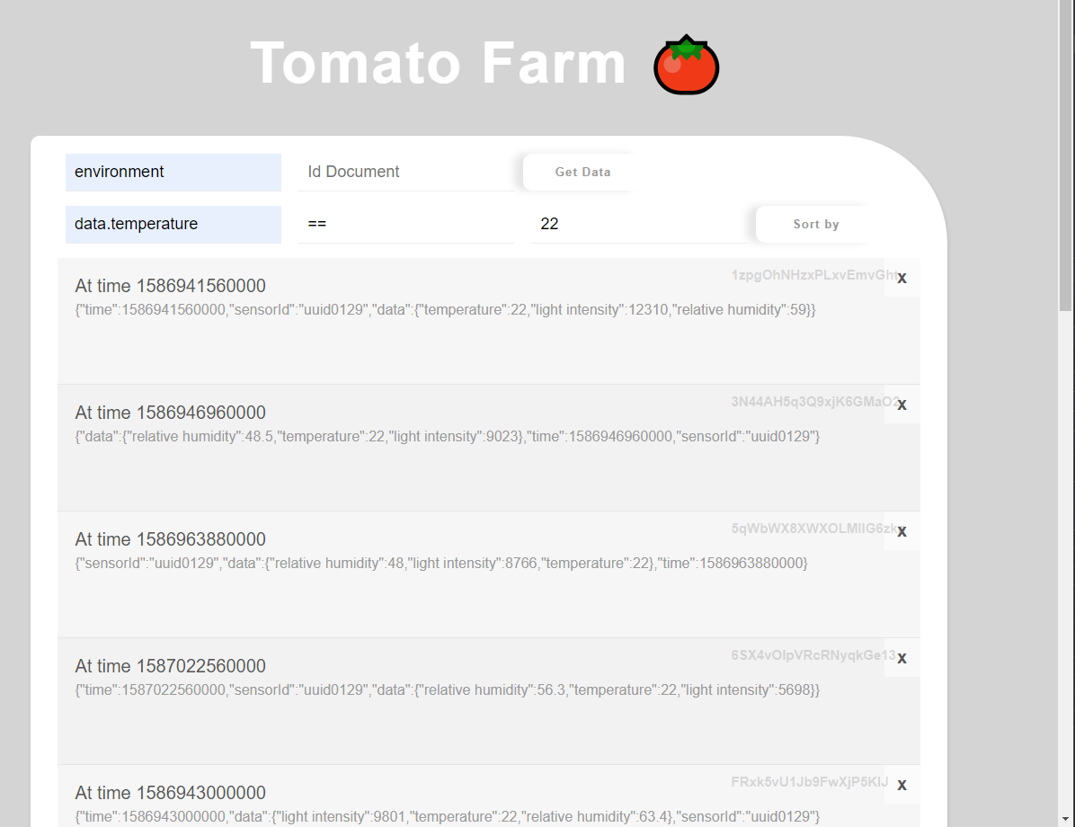Select document ID starting 6SX4vOlpVRcRNyqkGe13
Screen dimensions: 1075x827
tap(813, 655)
